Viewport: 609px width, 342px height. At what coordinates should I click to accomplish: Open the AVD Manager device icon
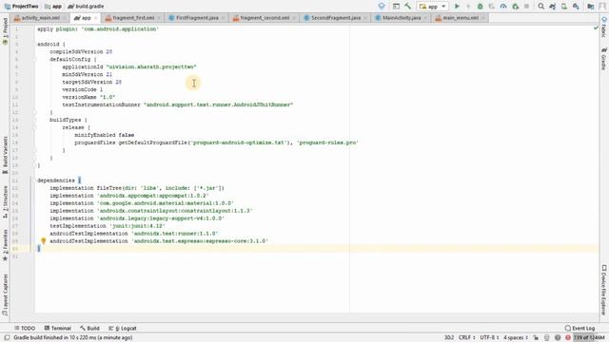point(564,7)
